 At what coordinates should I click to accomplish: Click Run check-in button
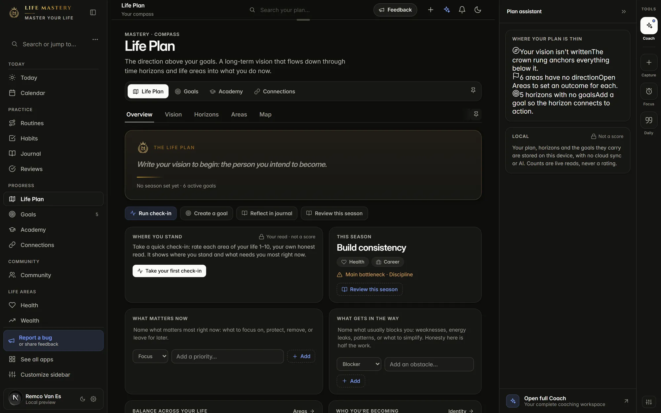coord(151,213)
